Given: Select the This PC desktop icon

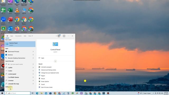Looking at the screenshot, I should (24, 11).
